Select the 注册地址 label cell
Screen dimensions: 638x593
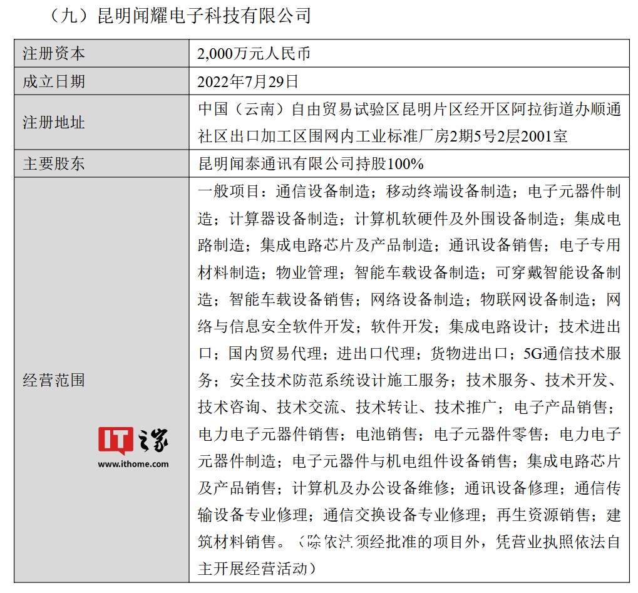(101, 122)
